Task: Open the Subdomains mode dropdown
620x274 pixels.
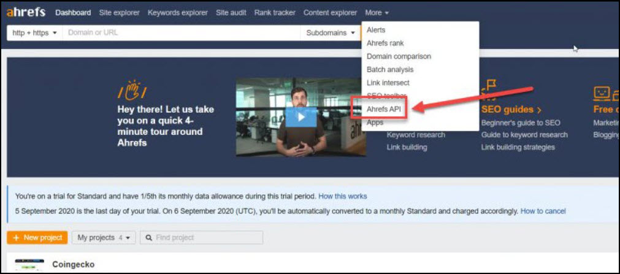Action: 330,32
